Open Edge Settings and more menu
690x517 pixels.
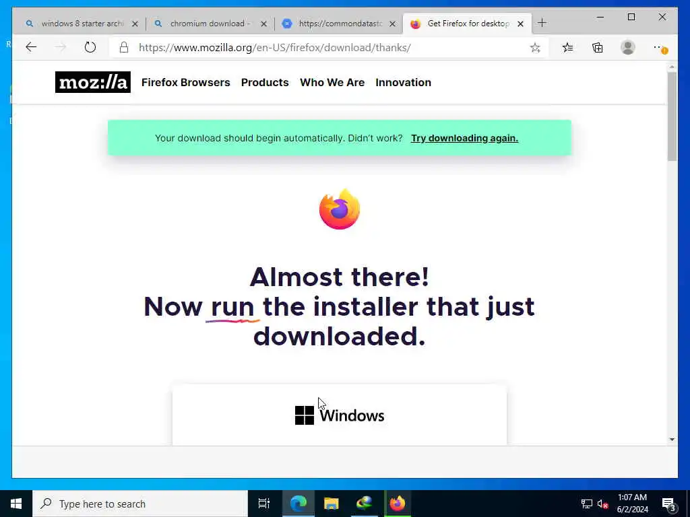(x=660, y=48)
